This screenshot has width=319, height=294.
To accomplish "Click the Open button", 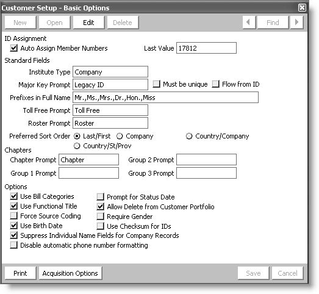I will pos(54,23).
